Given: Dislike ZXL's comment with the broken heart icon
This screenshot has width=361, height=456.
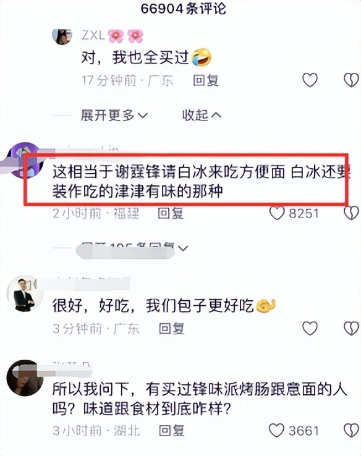Looking at the screenshot, I should tap(351, 80).
